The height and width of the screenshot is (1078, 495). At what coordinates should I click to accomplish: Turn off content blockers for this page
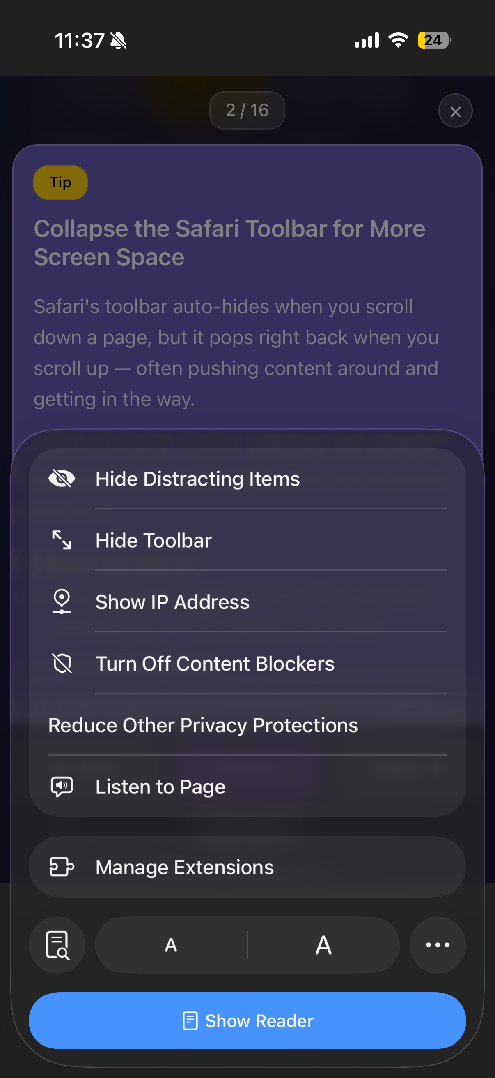215,663
